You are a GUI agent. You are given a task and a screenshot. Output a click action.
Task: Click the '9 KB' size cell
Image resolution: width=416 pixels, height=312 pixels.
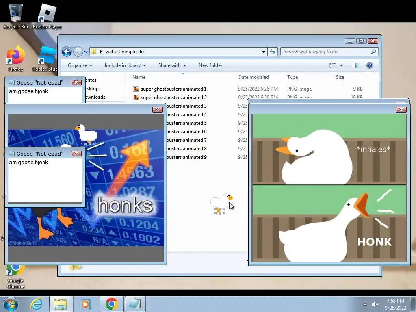coord(357,89)
